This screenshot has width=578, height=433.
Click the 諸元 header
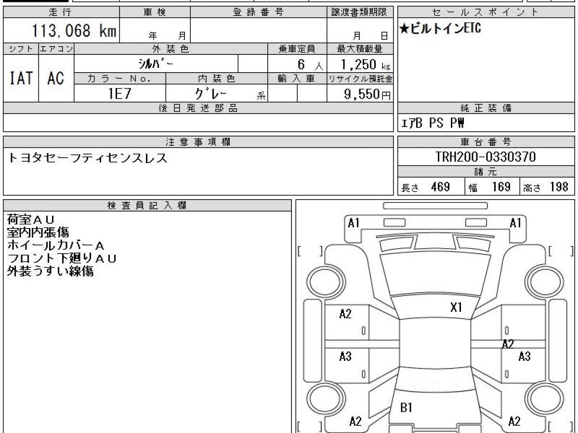(486, 172)
